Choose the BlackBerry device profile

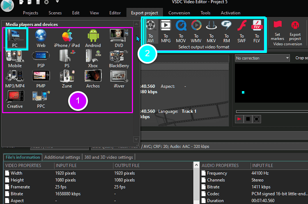pyautogui.click(x=119, y=59)
